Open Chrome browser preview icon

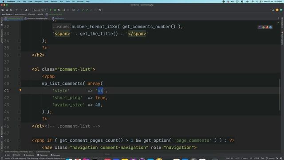[x=263, y=27]
